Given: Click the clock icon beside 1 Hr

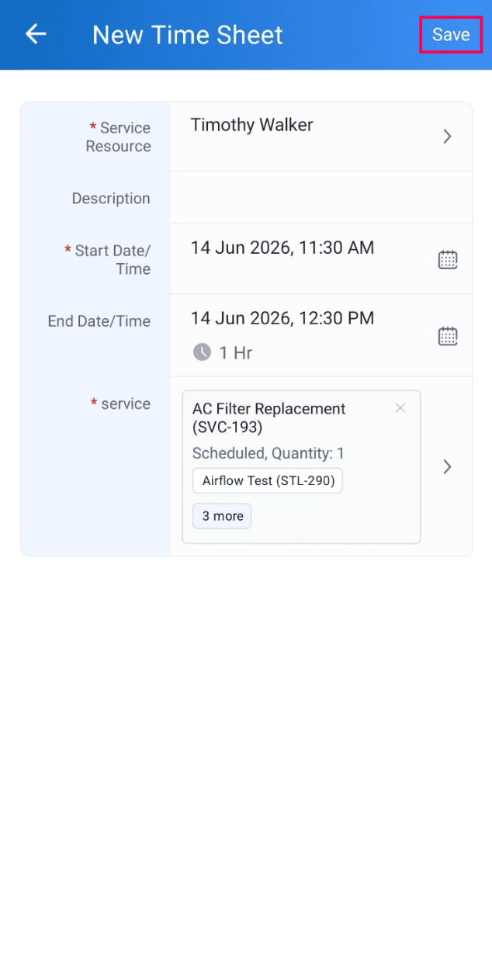Looking at the screenshot, I should [x=202, y=352].
